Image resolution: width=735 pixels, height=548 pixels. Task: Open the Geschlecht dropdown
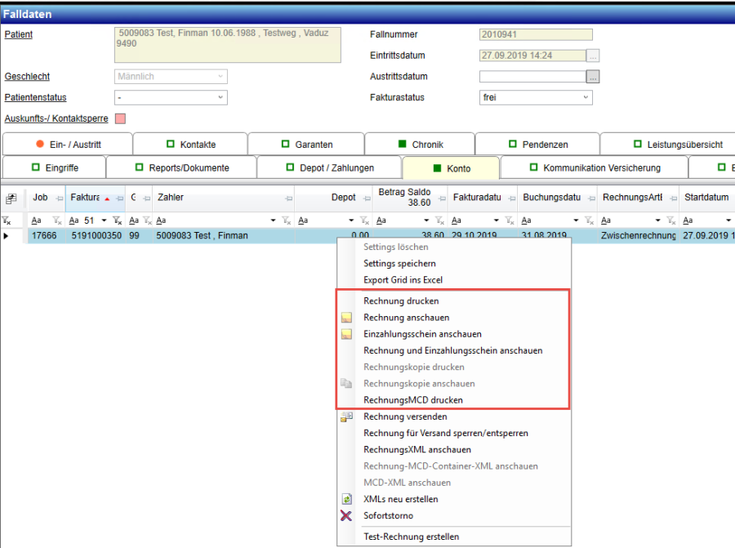[220, 77]
